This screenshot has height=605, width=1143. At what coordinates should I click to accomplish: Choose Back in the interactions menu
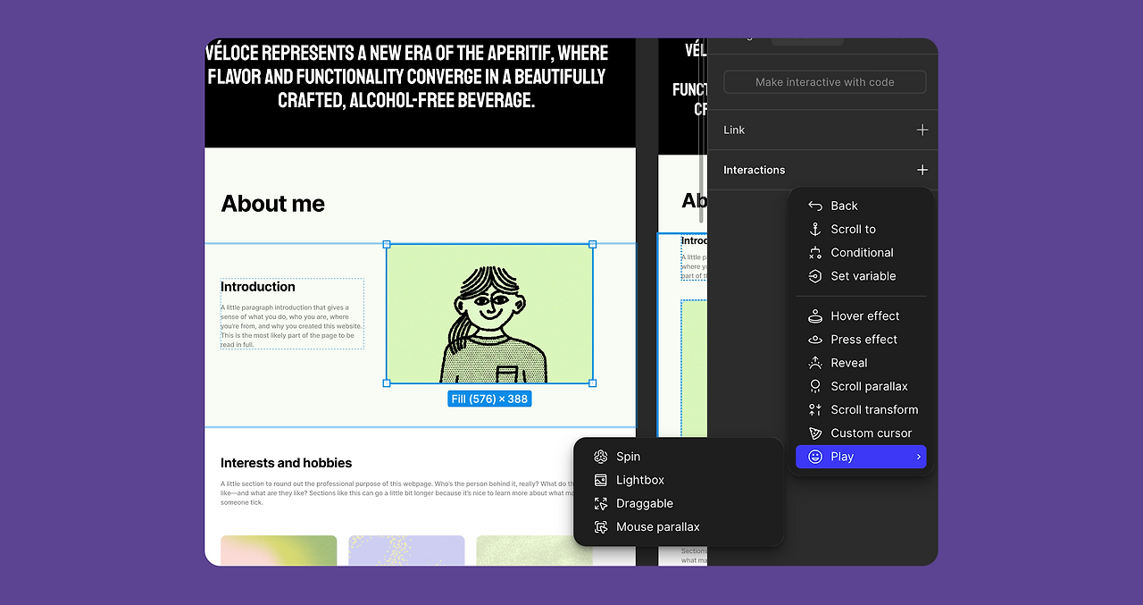(x=861, y=206)
